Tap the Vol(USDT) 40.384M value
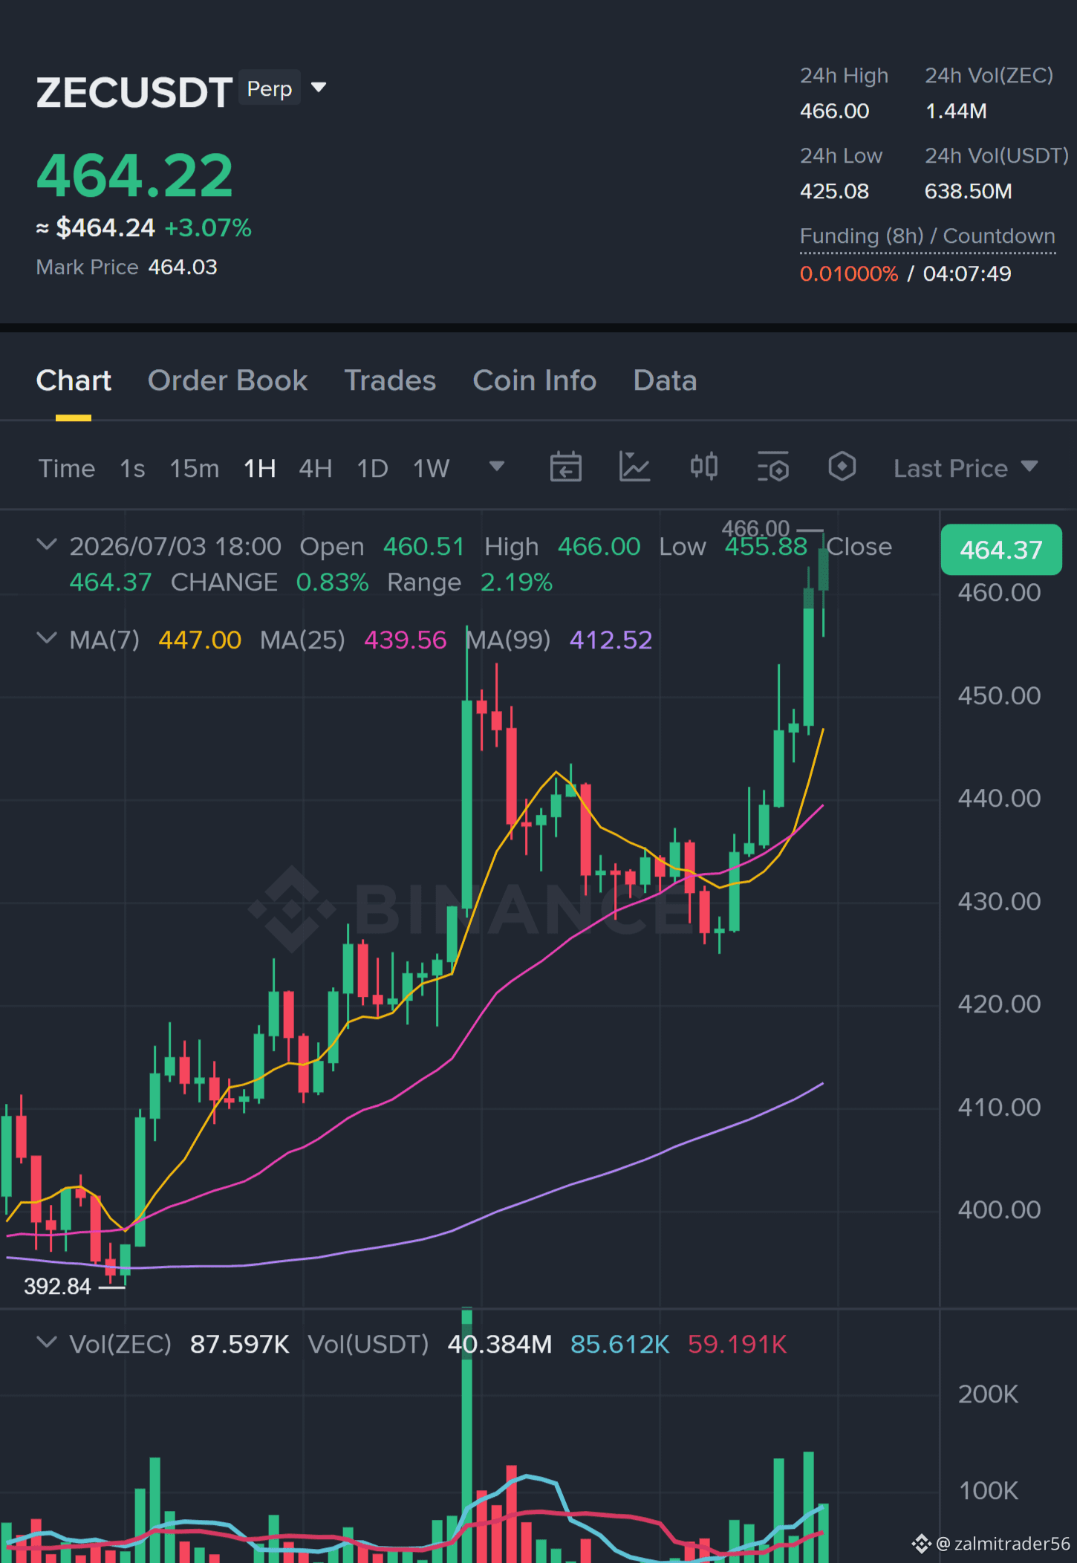This screenshot has width=1077, height=1563. pyautogui.click(x=500, y=1344)
